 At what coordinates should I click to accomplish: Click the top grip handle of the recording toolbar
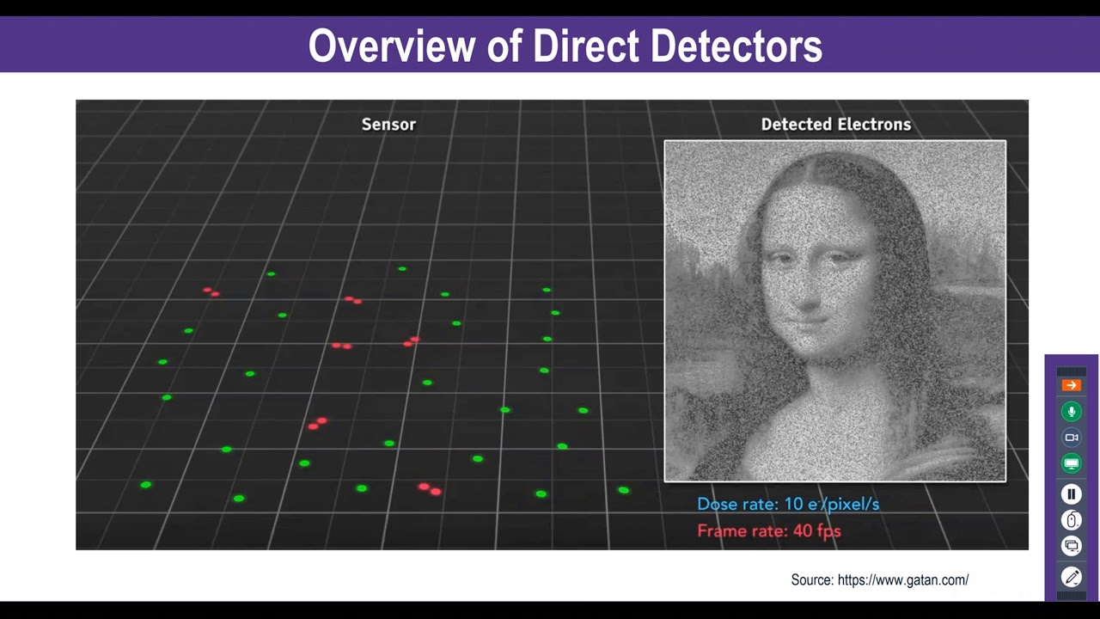click(1071, 371)
